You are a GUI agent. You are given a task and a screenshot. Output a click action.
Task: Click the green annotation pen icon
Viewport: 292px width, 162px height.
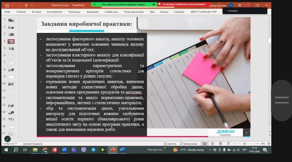point(8,139)
